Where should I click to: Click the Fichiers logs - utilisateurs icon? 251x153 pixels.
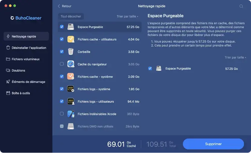click(x=70, y=101)
